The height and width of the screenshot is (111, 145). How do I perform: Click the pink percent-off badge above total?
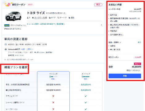(138, 64)
